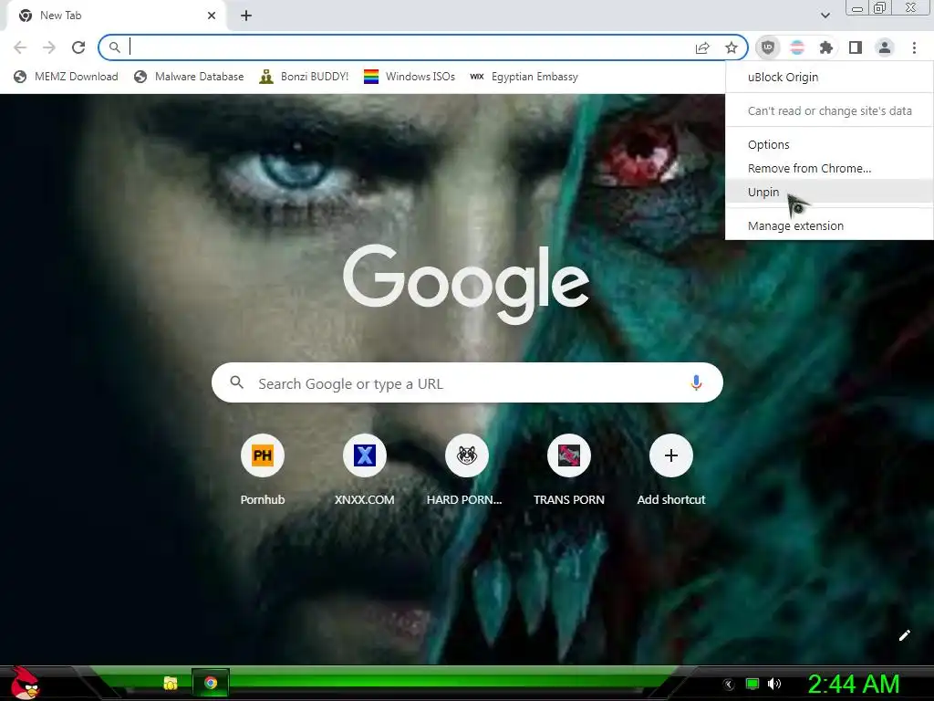This screenshot has width=934, height=701.
Task: Open file explorer from taskbar
Action: pyautogui.click(x=171, y=683)
